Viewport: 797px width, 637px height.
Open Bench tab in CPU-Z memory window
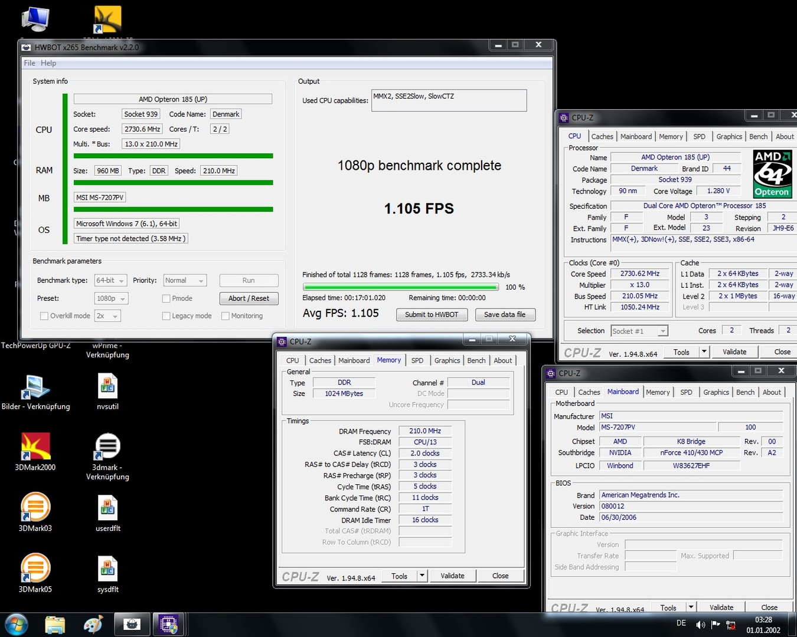pos(476,360)
